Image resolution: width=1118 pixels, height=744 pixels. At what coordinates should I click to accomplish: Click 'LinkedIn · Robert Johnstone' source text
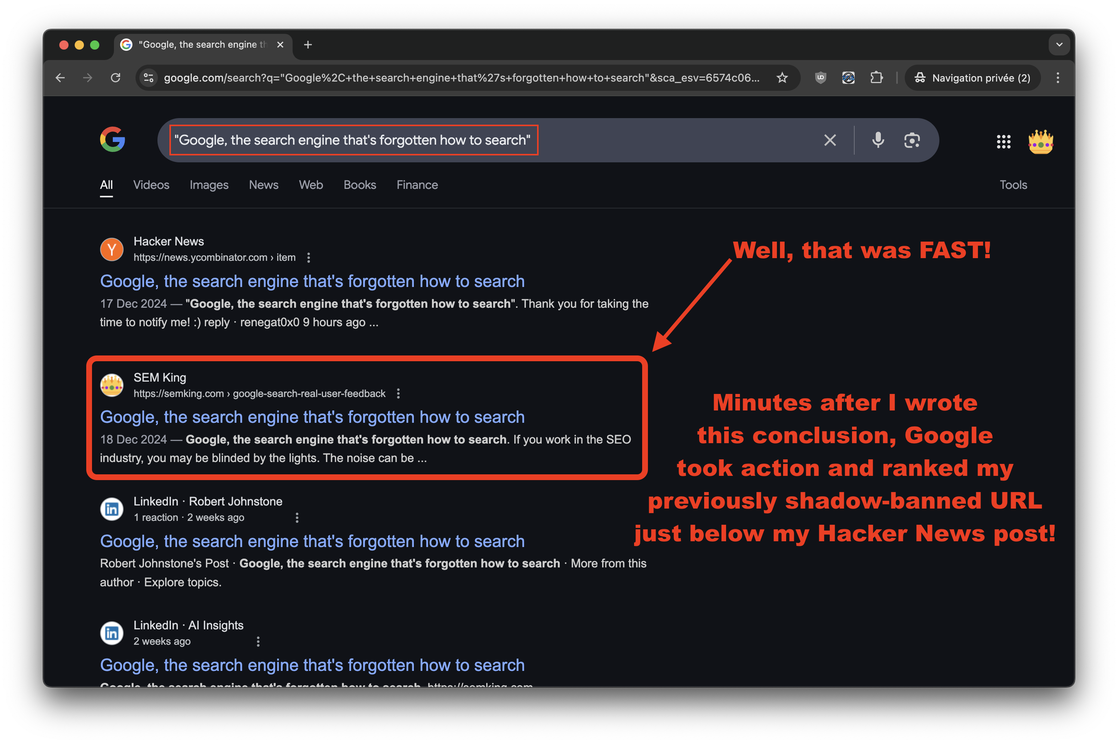[x=208, y=502]
